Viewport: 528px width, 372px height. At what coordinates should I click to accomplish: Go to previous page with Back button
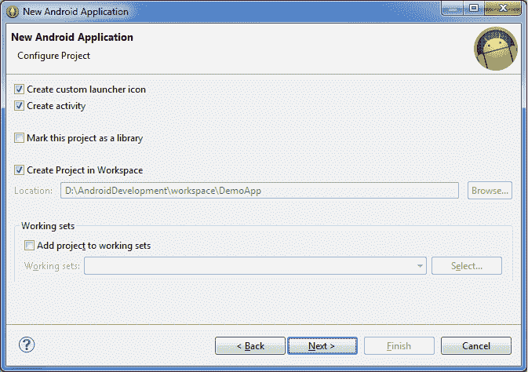tap(250, 346)
